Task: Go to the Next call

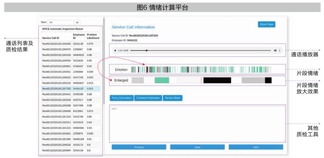Action: [x=256, y=147]
